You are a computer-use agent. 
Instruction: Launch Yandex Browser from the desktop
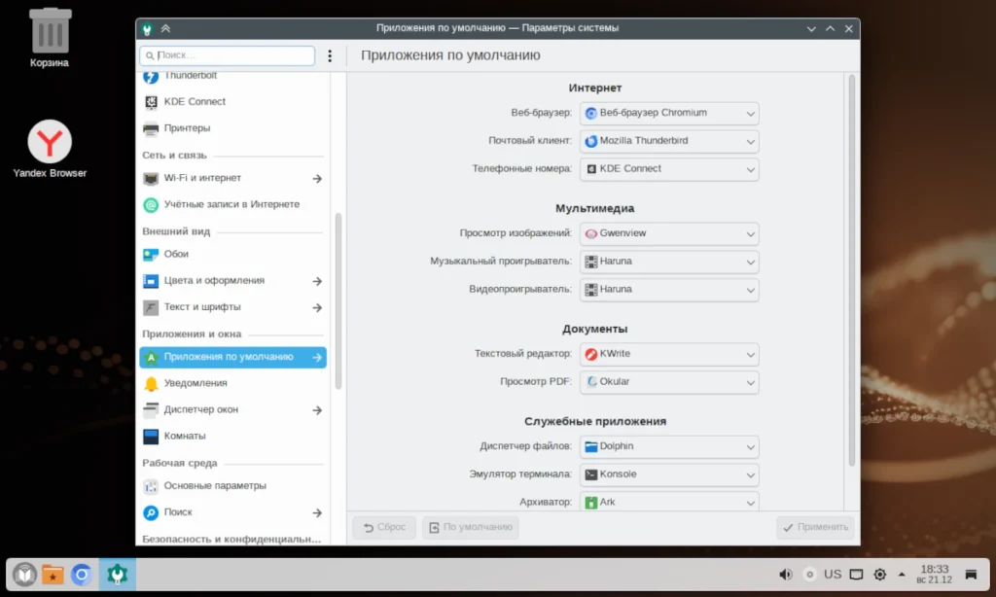[50, 150]
